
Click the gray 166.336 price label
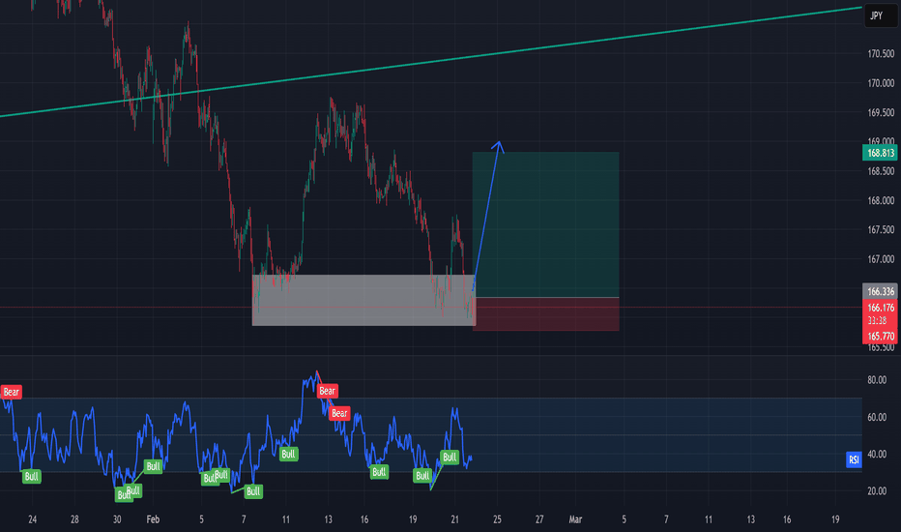click(880, 291)
